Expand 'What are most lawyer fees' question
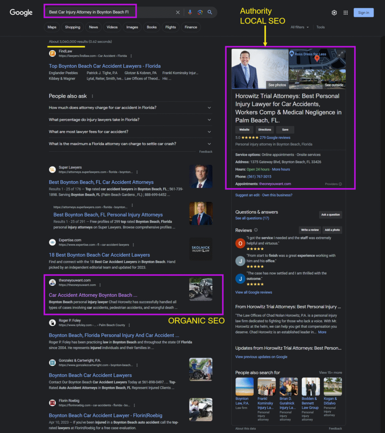The image size is (385, 433). tap(209, 132)
